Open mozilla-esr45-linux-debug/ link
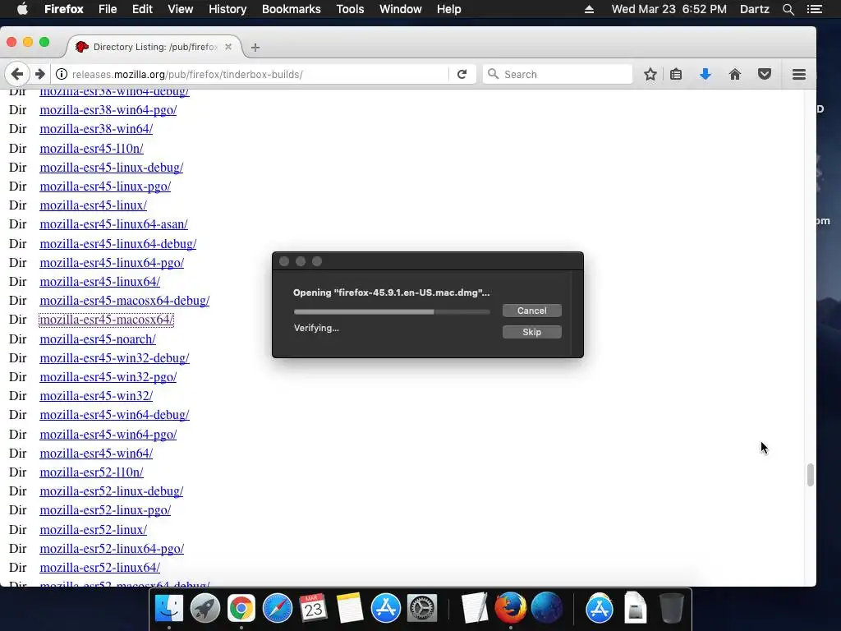The image size is (841, 631). [112, 168]
